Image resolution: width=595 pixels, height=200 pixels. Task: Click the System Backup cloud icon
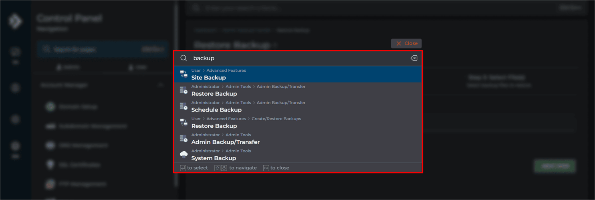(x=184, y=154)
